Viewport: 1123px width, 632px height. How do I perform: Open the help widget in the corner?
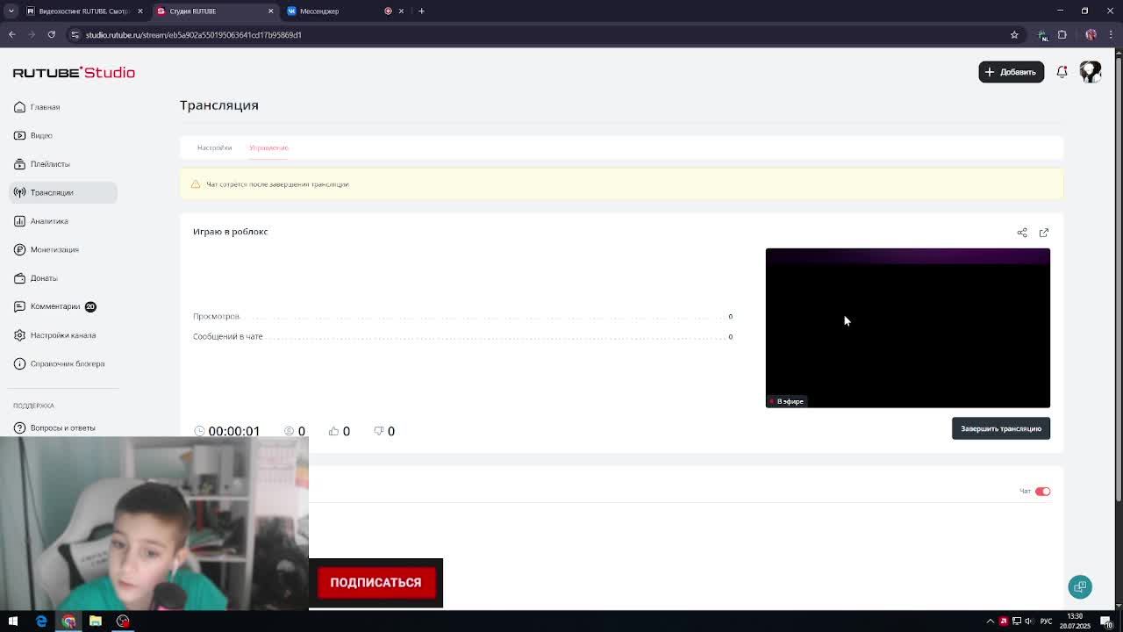pos(1080,586)
